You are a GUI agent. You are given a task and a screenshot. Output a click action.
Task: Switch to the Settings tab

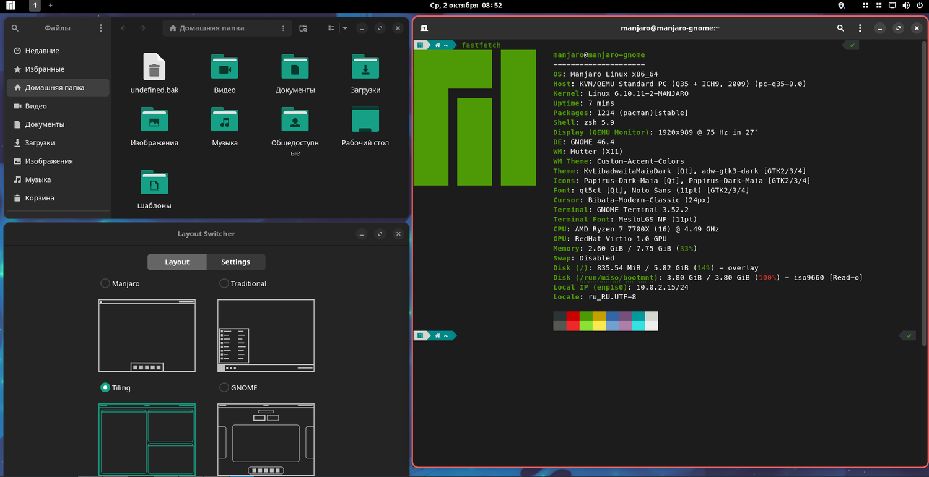(x=235, y=262)
